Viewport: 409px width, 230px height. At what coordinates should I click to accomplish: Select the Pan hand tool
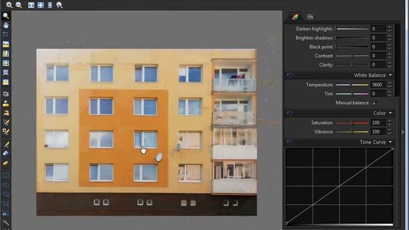[x=6, y=25]
